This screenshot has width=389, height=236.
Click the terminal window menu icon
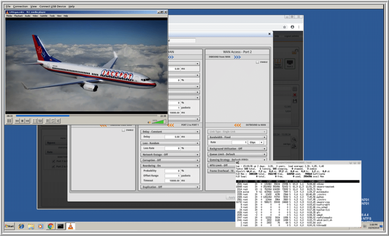pos(238,163)
